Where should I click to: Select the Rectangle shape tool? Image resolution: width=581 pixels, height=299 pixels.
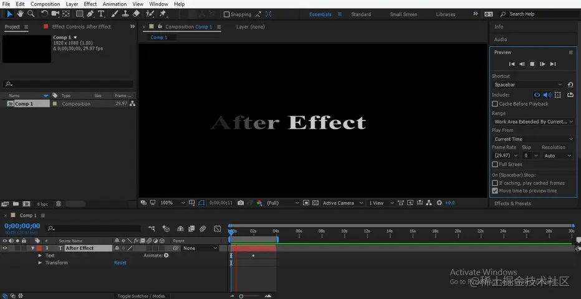pyautogui.click(x=79, y=14)
